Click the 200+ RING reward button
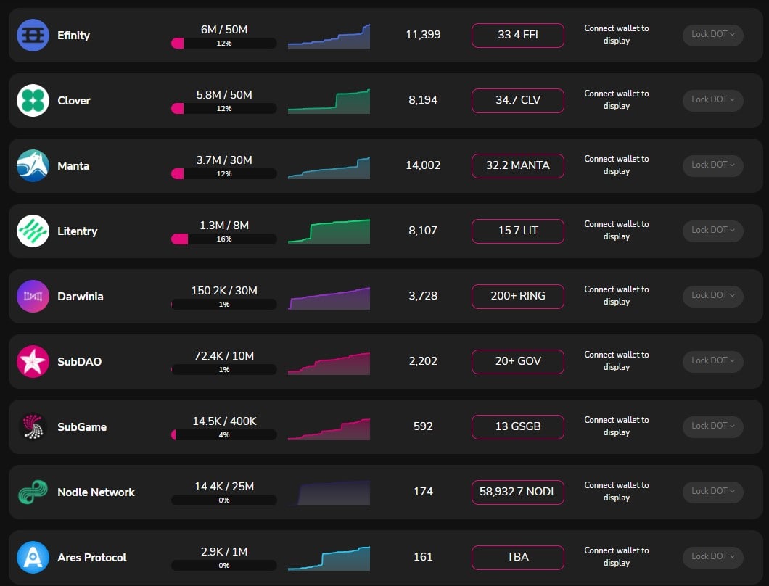769x586 pixels. (518, 296)
